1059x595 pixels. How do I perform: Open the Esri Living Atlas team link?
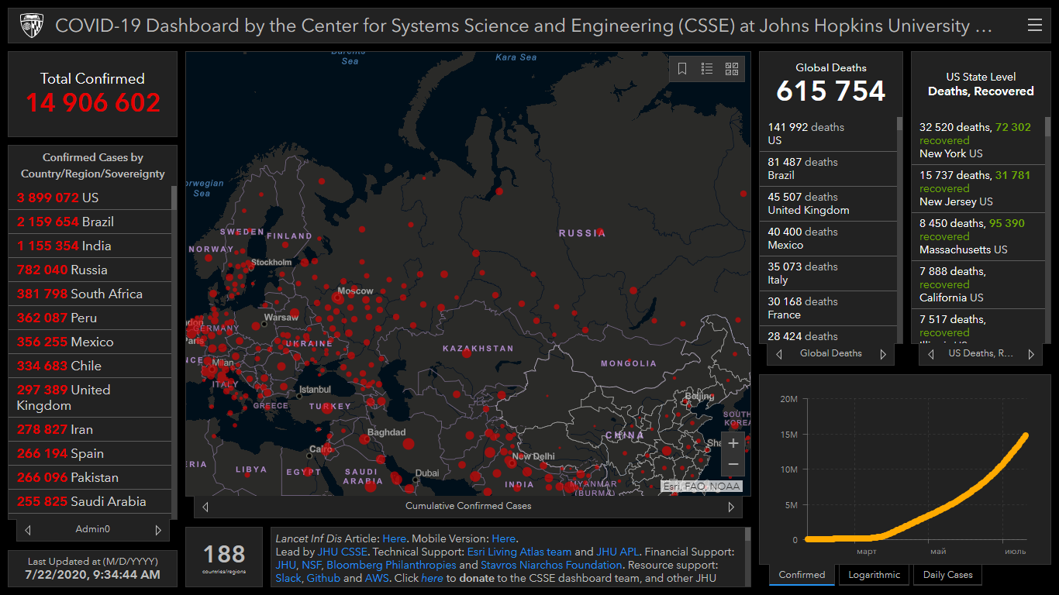(x=519, y=552)
